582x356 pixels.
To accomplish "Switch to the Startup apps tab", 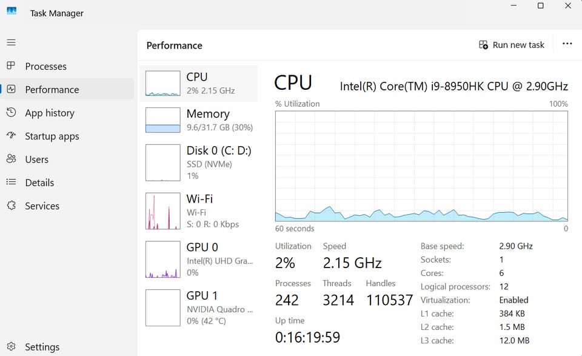I will pyautogui.click(x=52, y=136).
